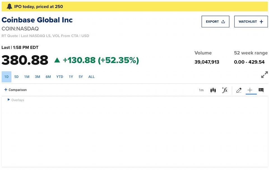
Task: Click the export share icon
Action: (x=223, y=21)
